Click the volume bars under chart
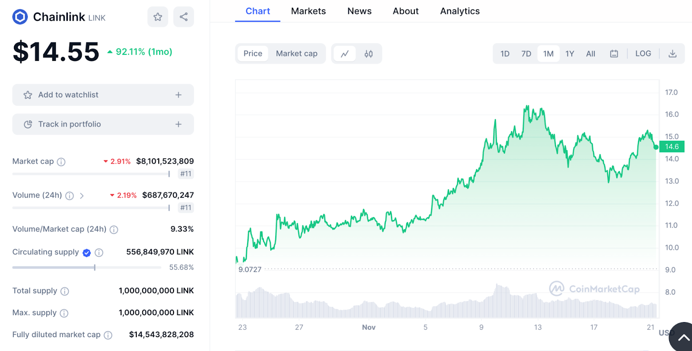The height and width of the screenshot is (351, 692). [x=446, y=302]
